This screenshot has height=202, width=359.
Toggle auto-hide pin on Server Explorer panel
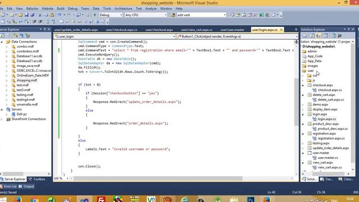tap(45, 29)
